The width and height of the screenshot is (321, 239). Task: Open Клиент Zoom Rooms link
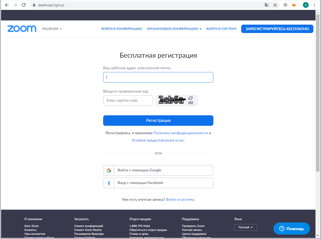88,230
